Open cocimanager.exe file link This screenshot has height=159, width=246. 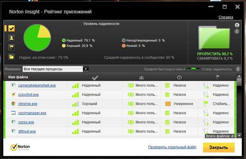(x=32, y=113)
